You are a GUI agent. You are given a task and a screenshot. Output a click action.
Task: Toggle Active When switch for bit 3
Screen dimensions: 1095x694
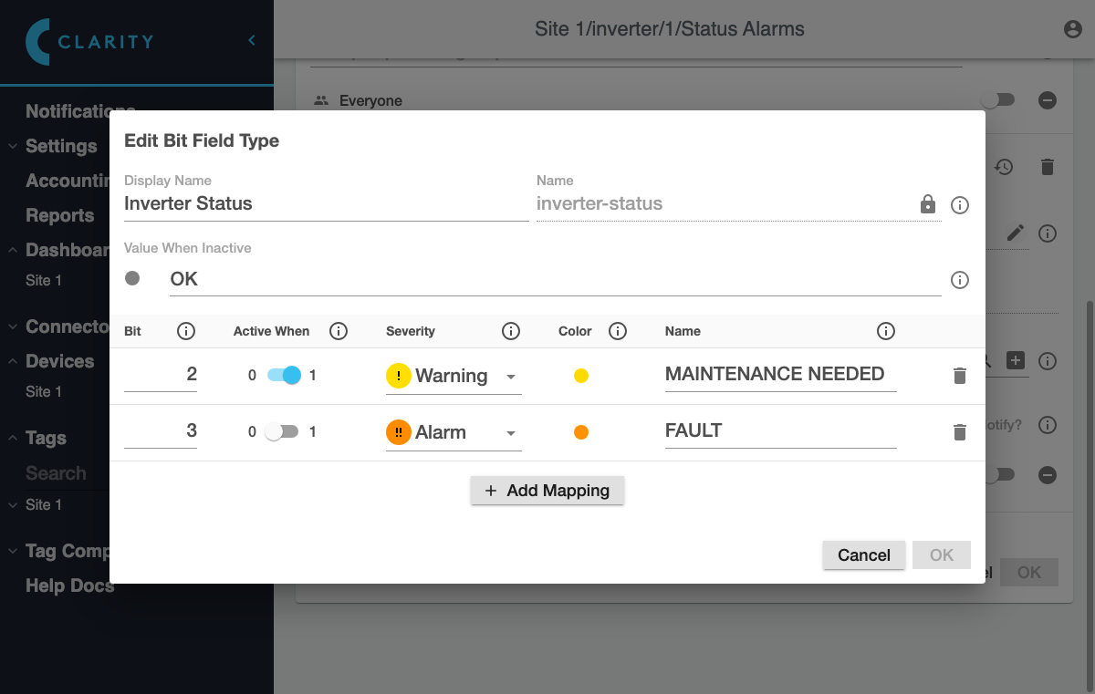pyautogui.click(x=282, y=432)
